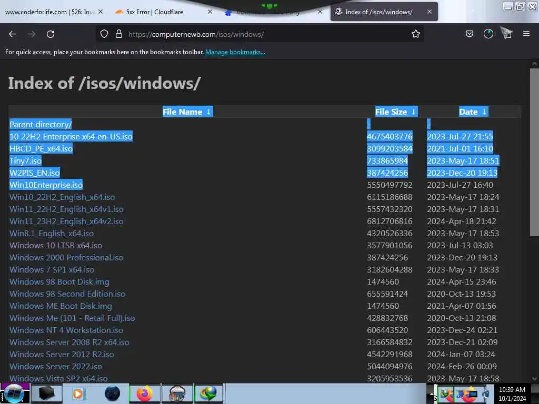Click the page vertical scrollbar thumb
539x404 pixels.
click(534, 152)
